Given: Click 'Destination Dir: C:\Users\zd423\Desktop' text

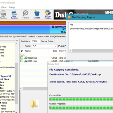Looking at the screenshot, I should point(75,74).
